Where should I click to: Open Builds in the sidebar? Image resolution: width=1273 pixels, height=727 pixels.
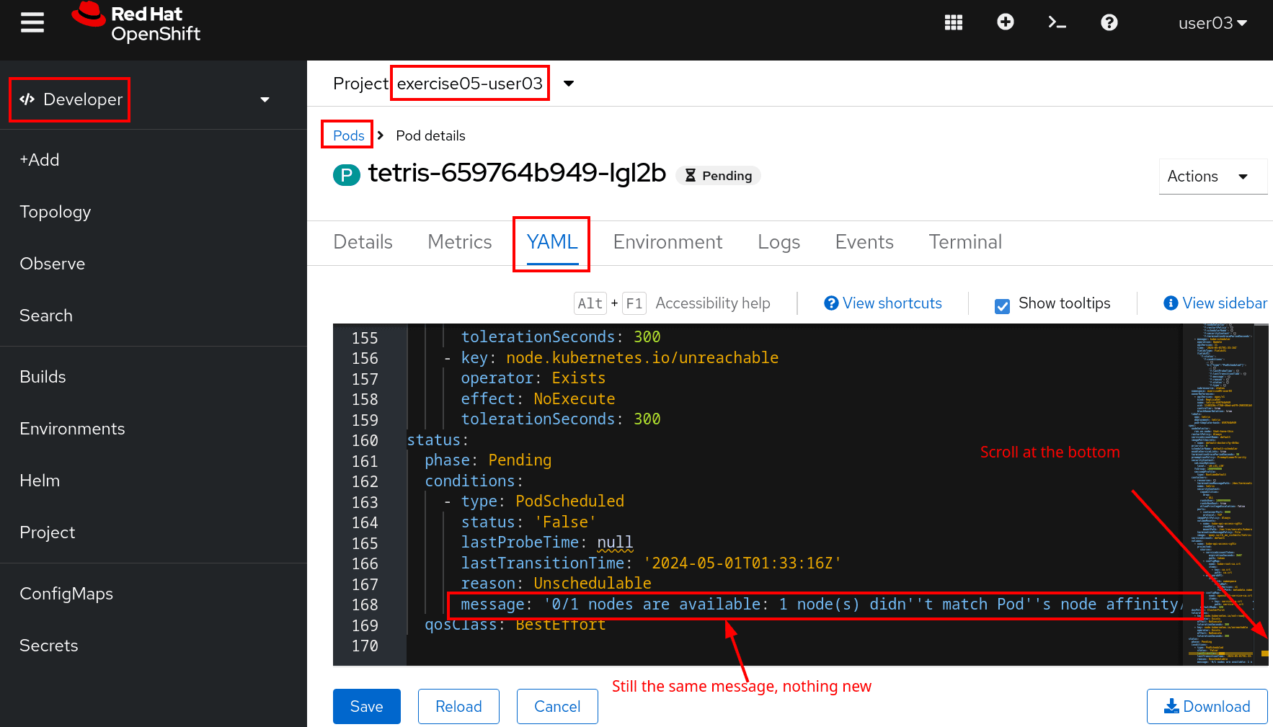[43, 377]
